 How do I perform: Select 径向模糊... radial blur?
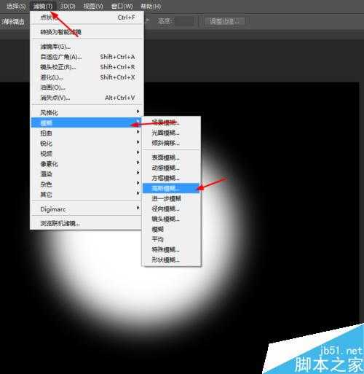(x=171, y=209)
